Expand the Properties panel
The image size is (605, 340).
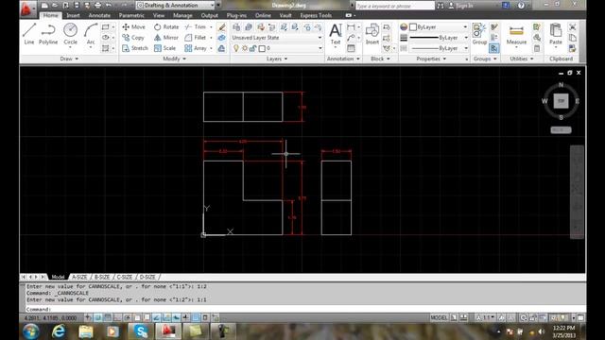431,59
